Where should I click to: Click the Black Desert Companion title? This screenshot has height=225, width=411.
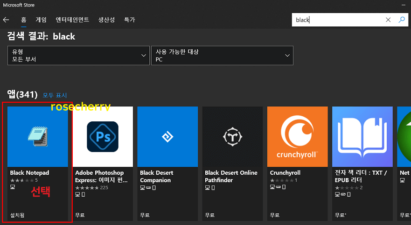156,176
